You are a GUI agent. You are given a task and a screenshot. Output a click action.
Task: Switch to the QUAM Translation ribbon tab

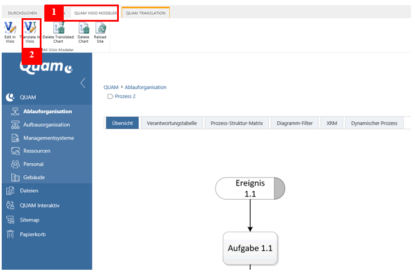[145, 13]
